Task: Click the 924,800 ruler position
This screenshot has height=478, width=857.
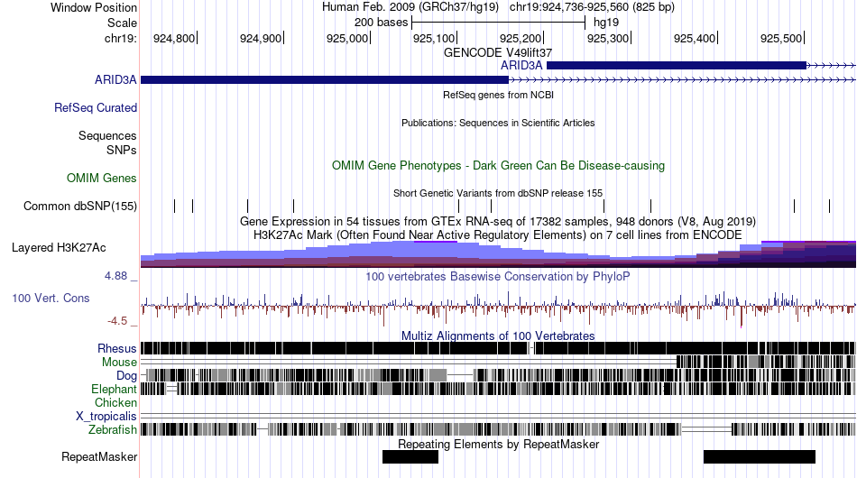Action: [x=174, y=38]
